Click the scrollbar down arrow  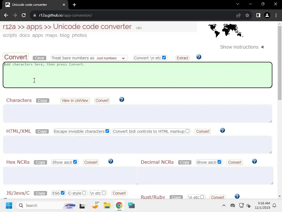tap(280, 196)
